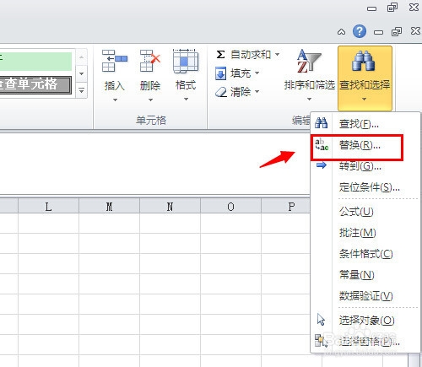The width and height of the screenshot is (422, 367).
Task: Click the selection pane icon at menu bottom
Action: (x=322, y=341)
